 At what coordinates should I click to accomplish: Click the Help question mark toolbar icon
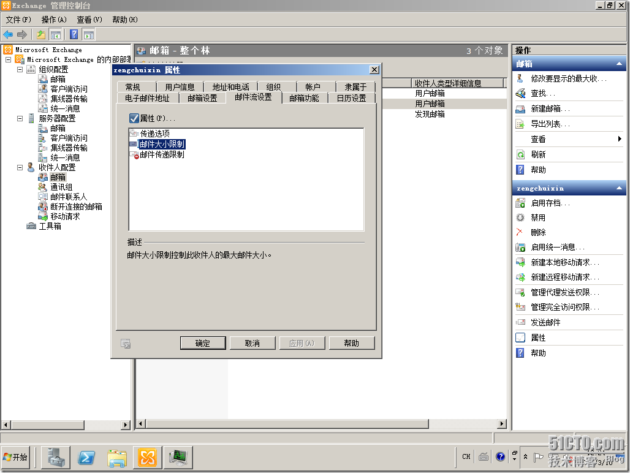(74, 34)
